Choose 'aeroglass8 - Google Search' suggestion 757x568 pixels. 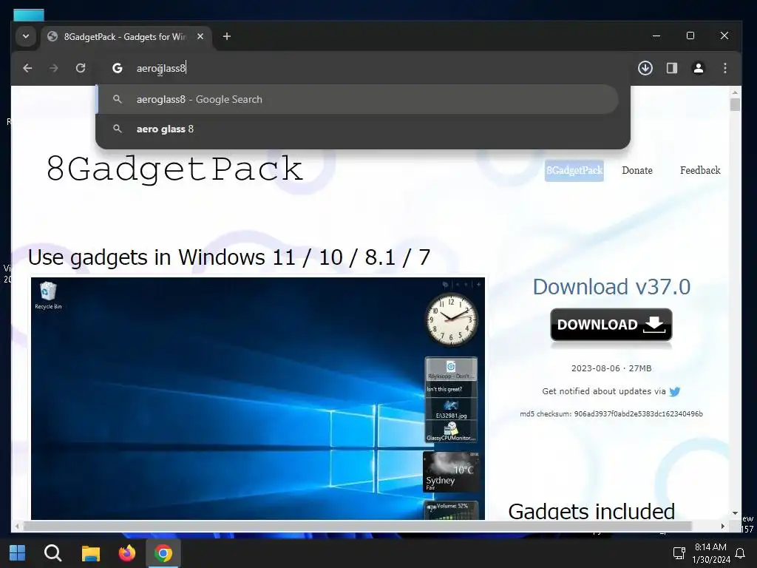coord(358,99)
